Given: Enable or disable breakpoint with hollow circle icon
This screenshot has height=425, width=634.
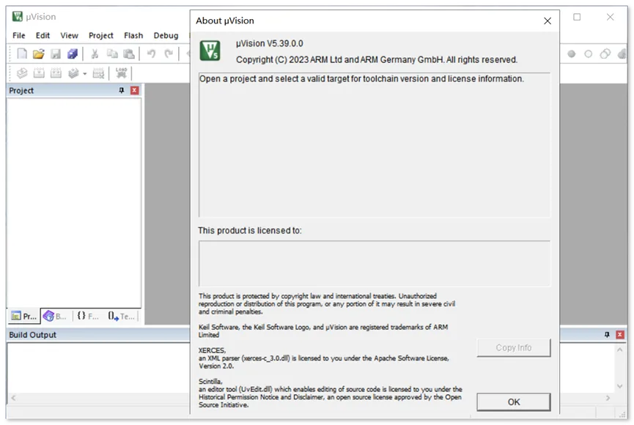Looking at the screenshot, I should coord(589,53).
